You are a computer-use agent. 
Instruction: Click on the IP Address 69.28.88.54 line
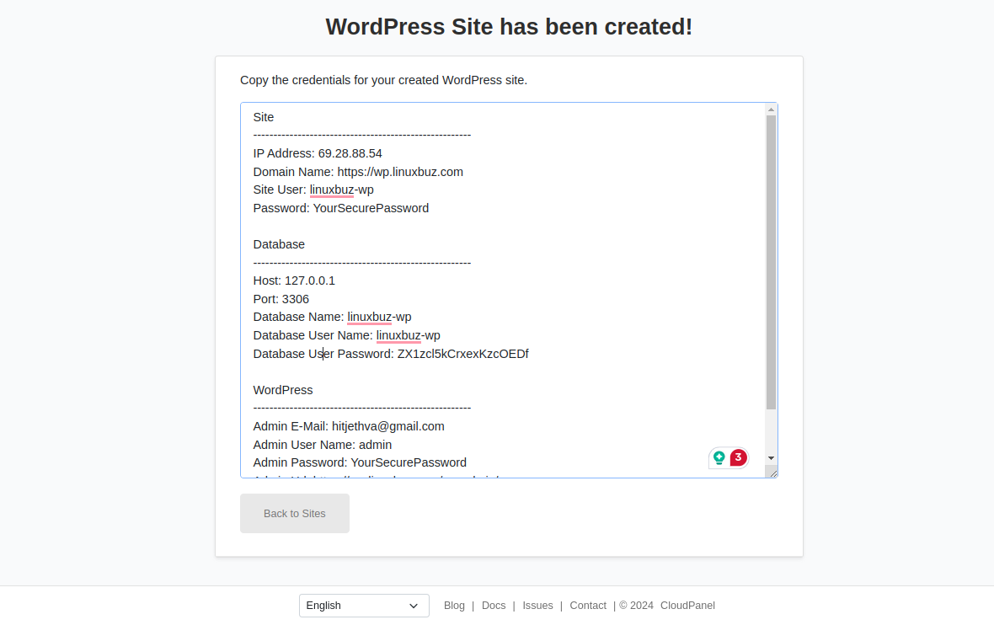[x=350, y=153]
